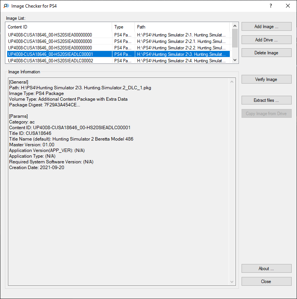Click the Category: ac line
Image resolution: width=297 pixels, height=299 pixels.
(x=22, y=122)
